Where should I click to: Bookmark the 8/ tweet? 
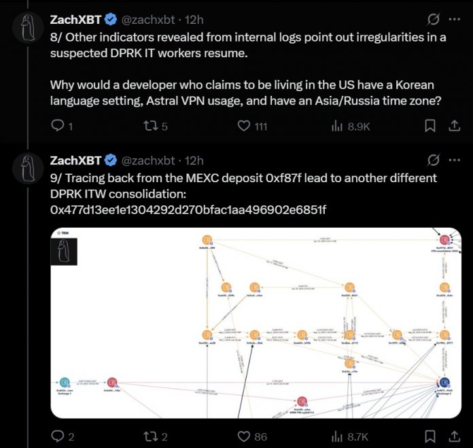click(430, 126)
